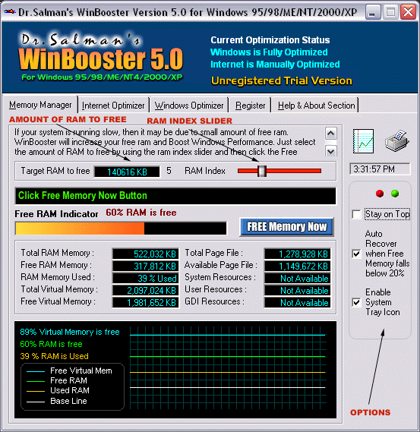
Task: Click Total Page File value 1,278,928 KB
Action: [x=298, y=254]
